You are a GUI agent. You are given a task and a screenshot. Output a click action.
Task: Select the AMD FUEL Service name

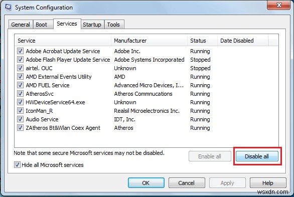click(x=48, y=85)
